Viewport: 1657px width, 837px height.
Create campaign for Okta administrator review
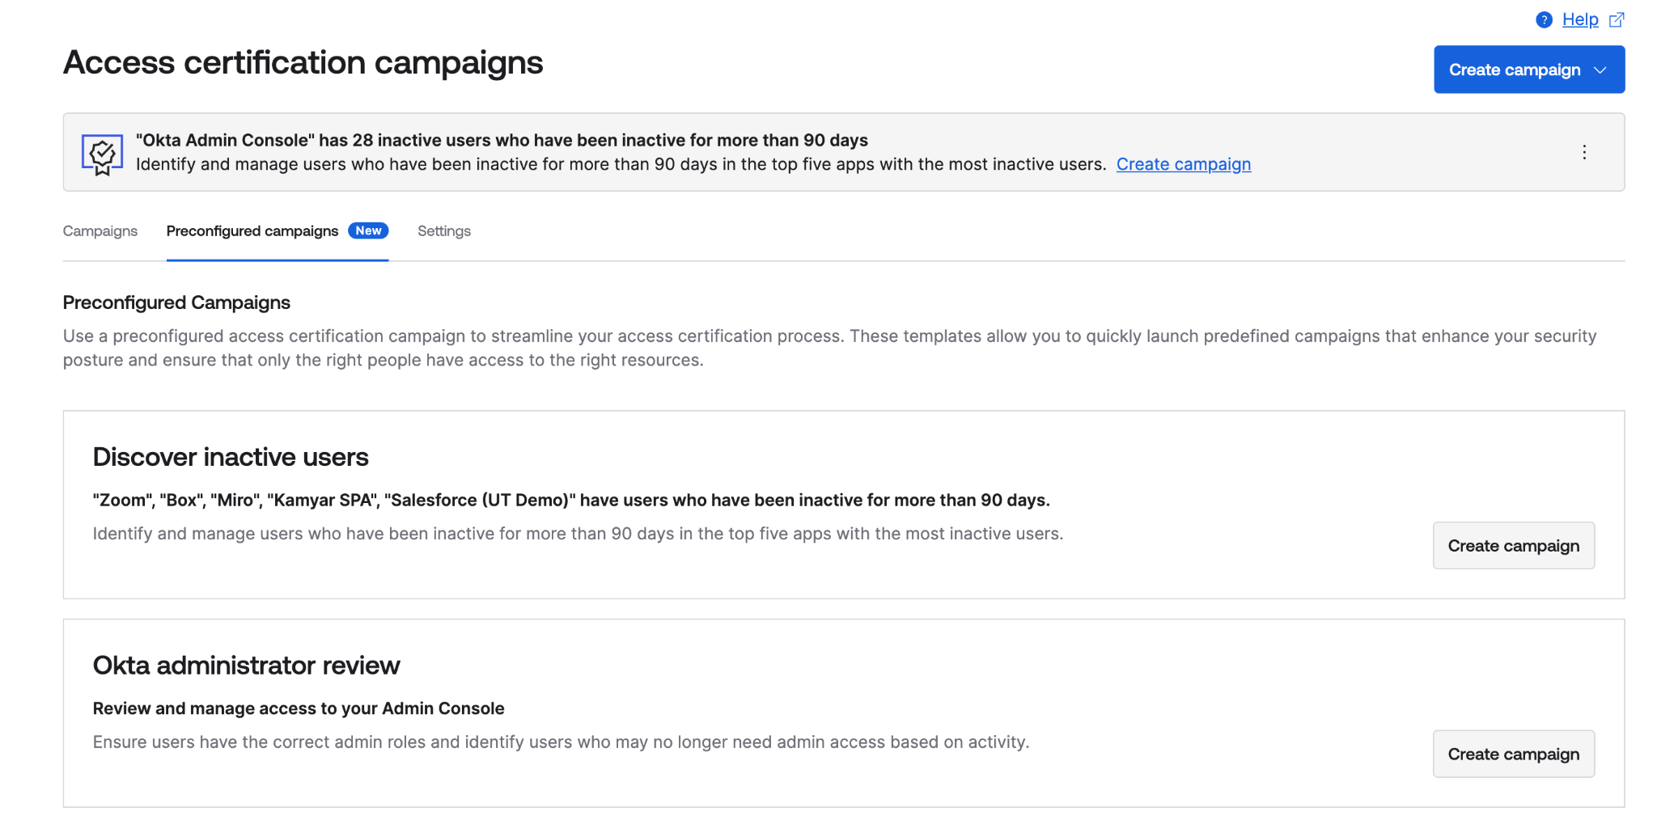point(1513,755)
